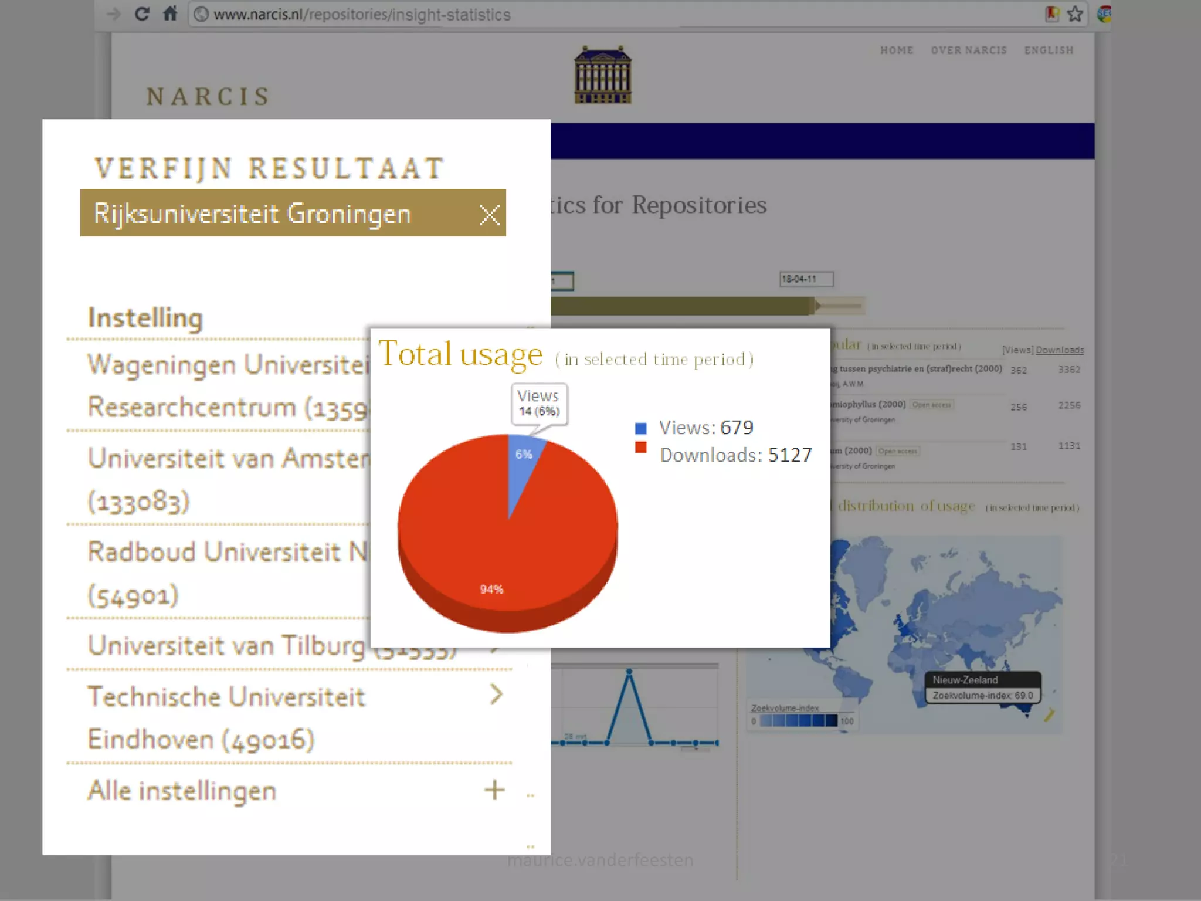Click the address bar URL
The height and width of the screenshot is (901, 1201).
[362, 15]
